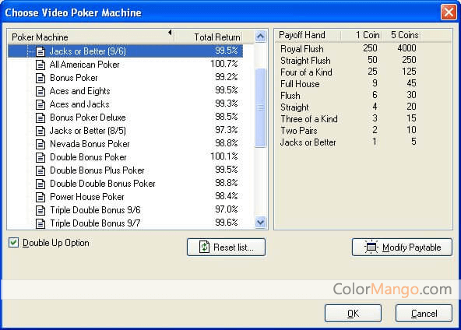Toggle the Double Up Option checkbox

point(13,243)
